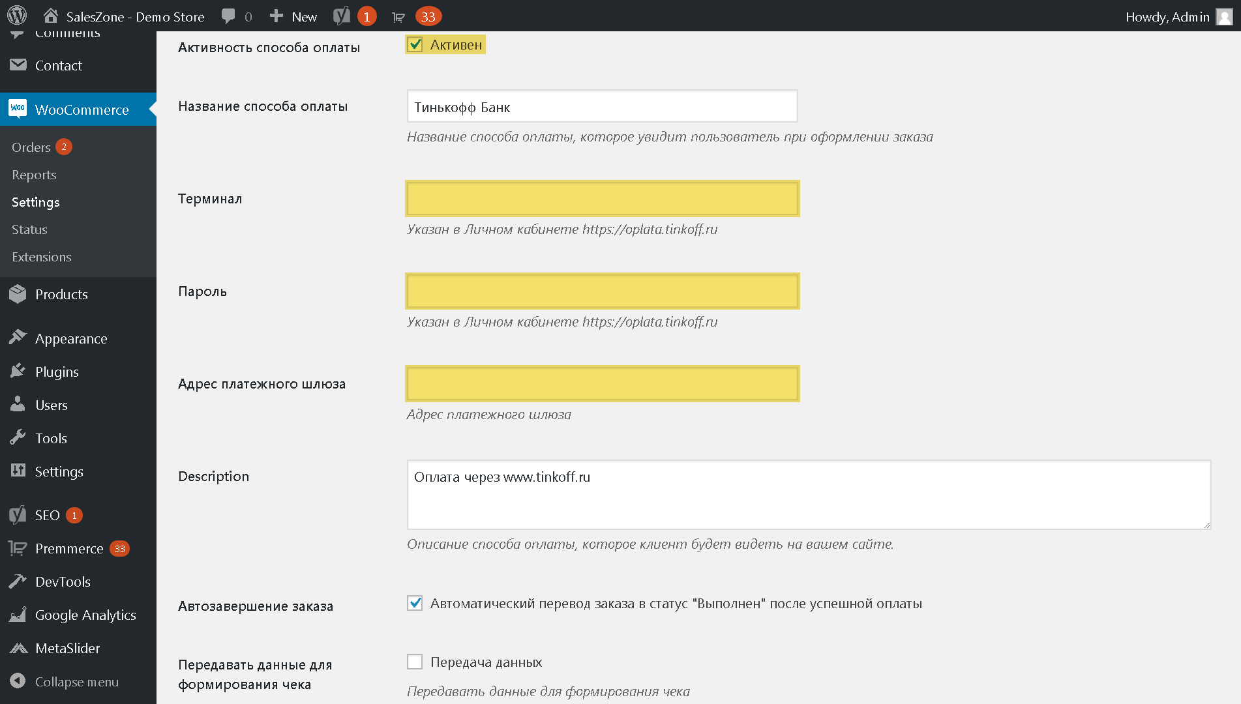Click the SEO count badge 1 in sidebar
Screen dimensions: 1241x704
(x=74, y=515)
